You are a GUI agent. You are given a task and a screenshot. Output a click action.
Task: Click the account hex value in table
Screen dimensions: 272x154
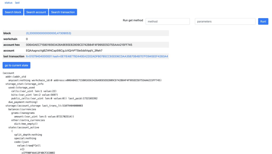coord(79,45)
